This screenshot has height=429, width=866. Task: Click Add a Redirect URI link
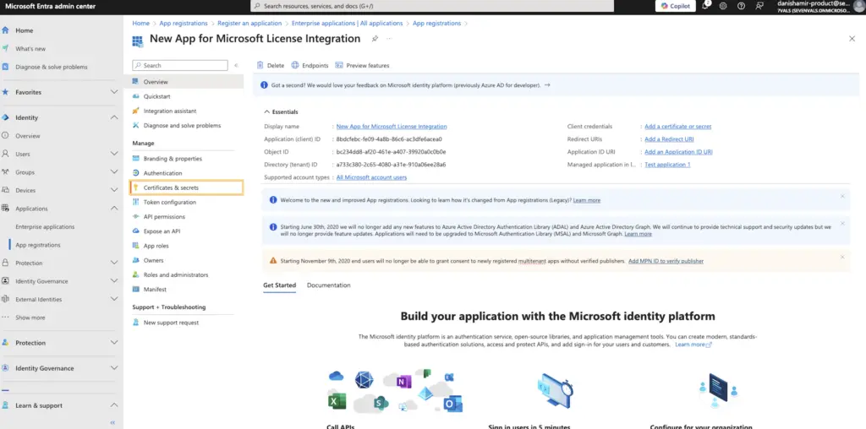point(669,139)
